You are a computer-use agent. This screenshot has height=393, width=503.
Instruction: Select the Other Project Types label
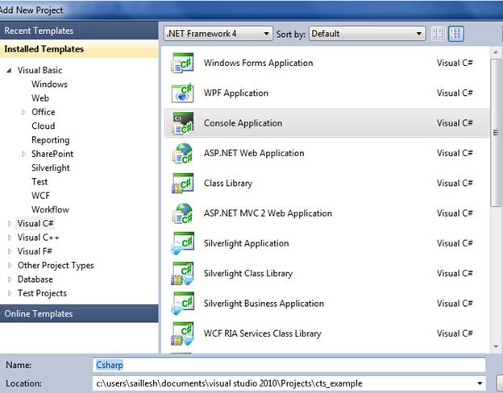tap(56, 266)
